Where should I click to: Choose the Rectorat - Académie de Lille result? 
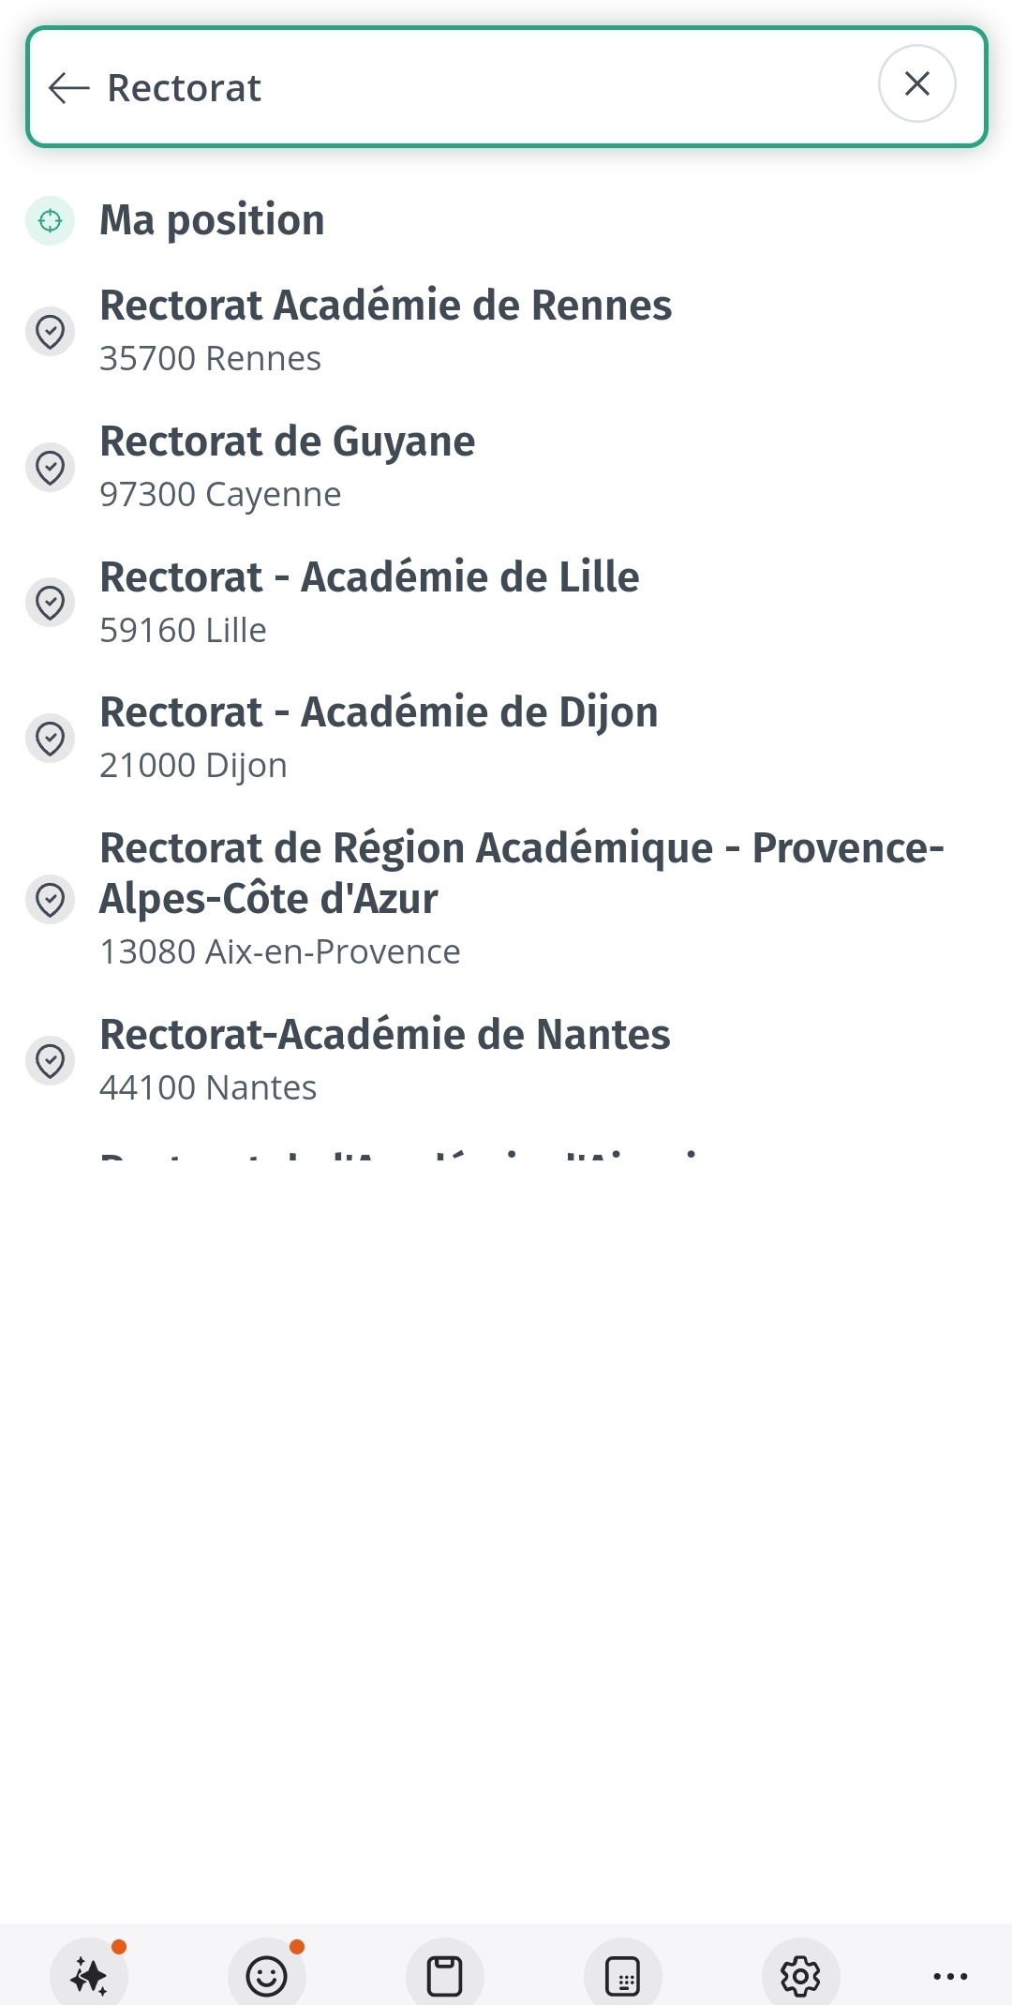pyautogui.click(x=369, y=577)
